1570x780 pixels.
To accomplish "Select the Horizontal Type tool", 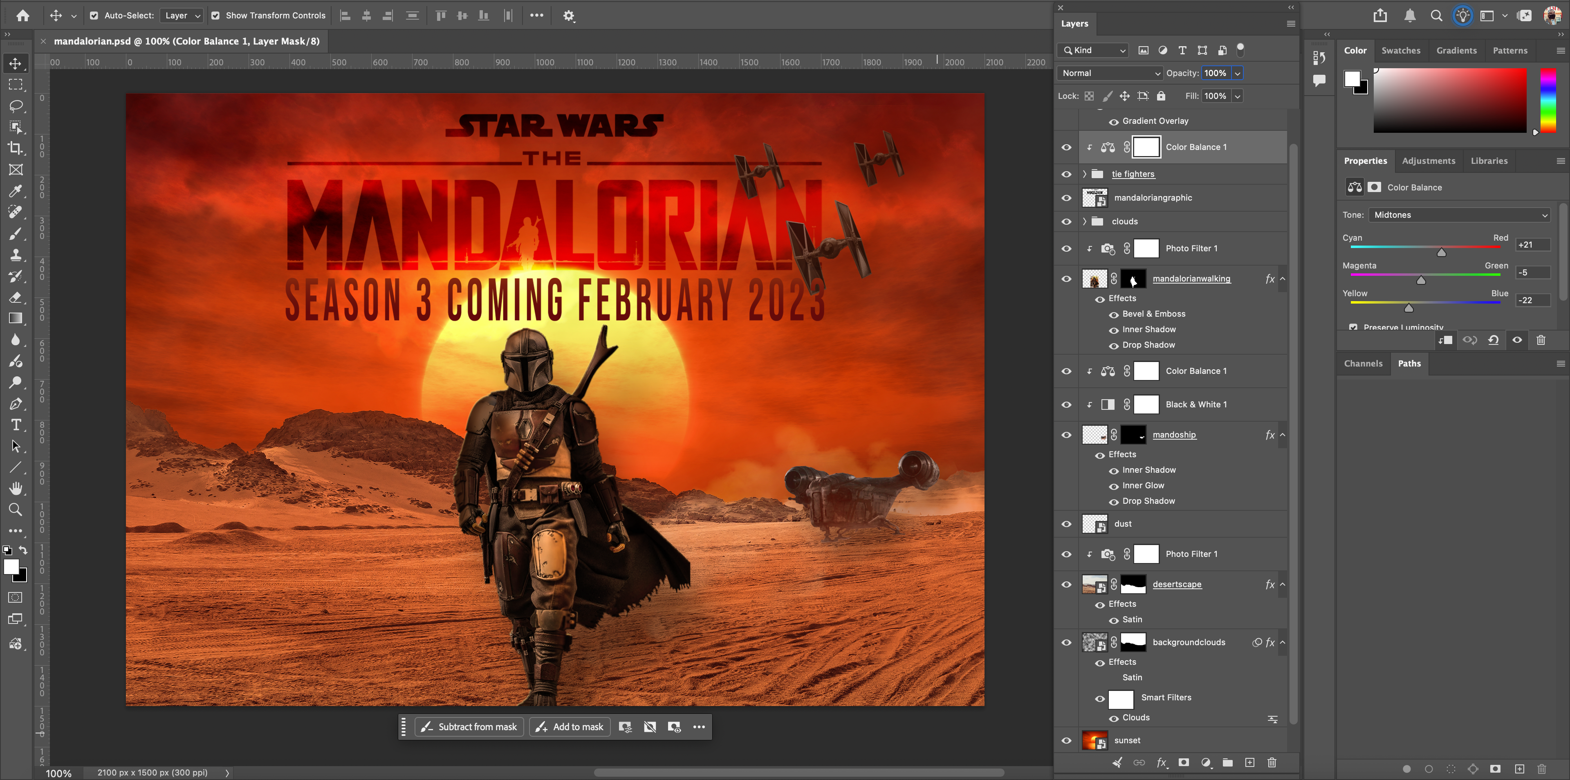I will coord(16,425).
